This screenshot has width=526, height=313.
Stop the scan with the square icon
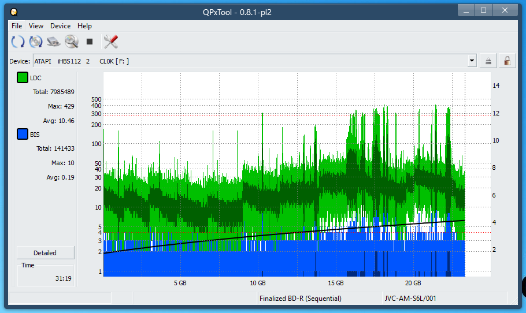[x=90, y=42]
